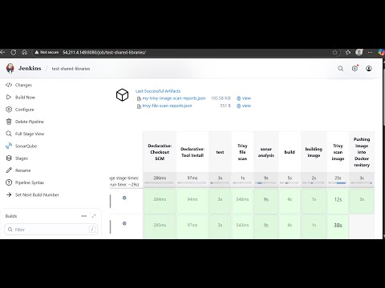Click the SonarQube wave icon
This screenshot has height=288, width=385.
[9, 146]
